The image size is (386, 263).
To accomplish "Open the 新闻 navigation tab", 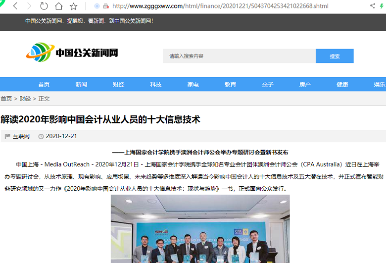I will pos(81,85).
